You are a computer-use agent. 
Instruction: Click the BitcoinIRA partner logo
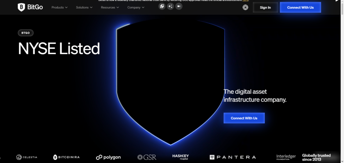[66, 157]
